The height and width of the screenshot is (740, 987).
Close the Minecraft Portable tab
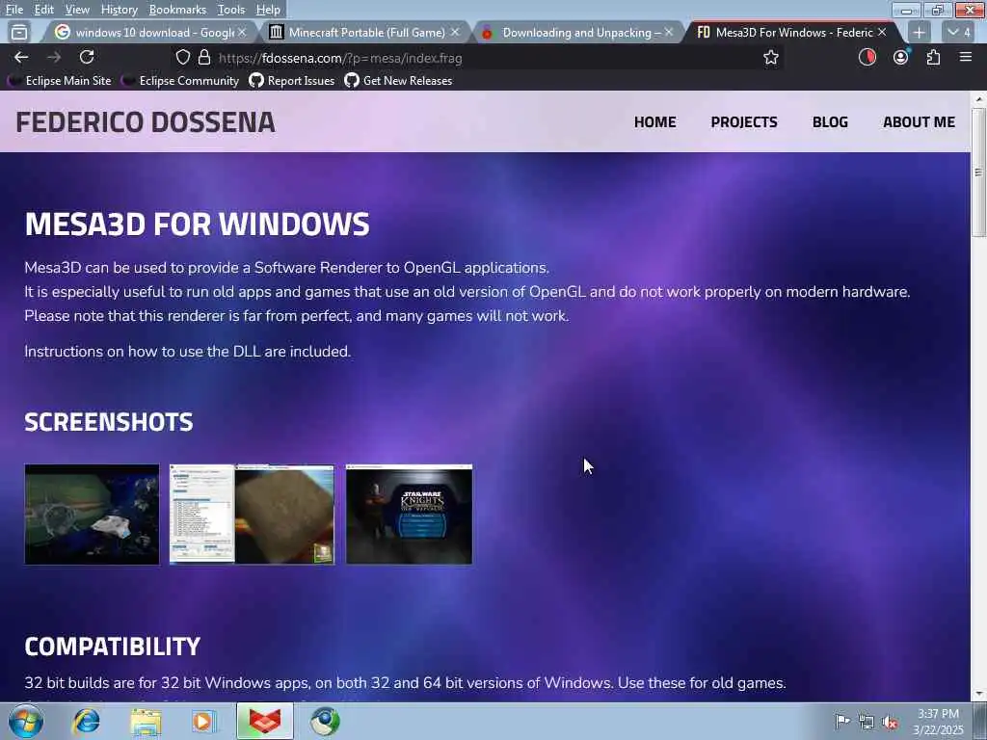point(455,32)
